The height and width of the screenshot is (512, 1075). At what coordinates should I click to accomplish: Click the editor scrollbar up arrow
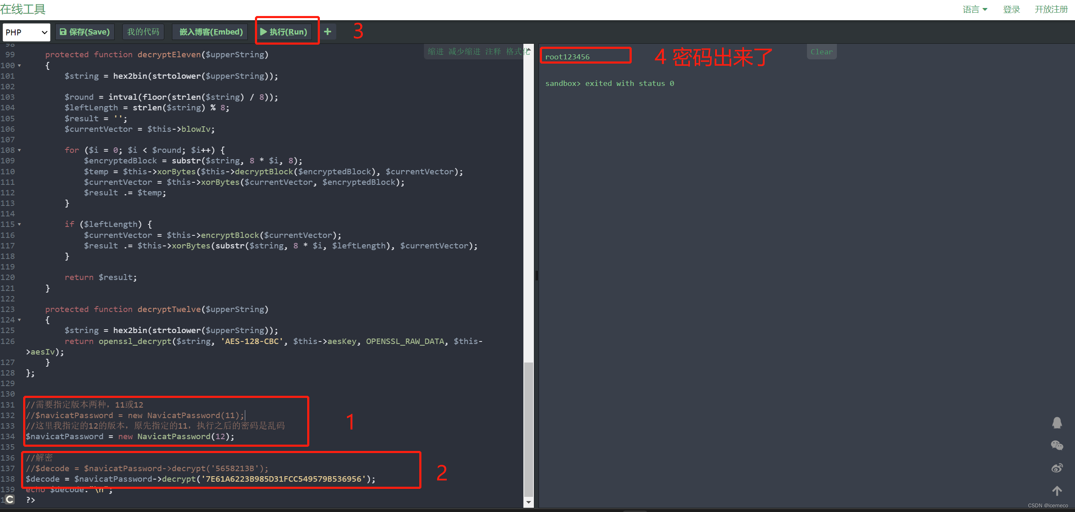(x=528, y=49)
